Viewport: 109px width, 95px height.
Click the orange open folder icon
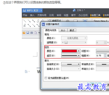coord(24,33)
